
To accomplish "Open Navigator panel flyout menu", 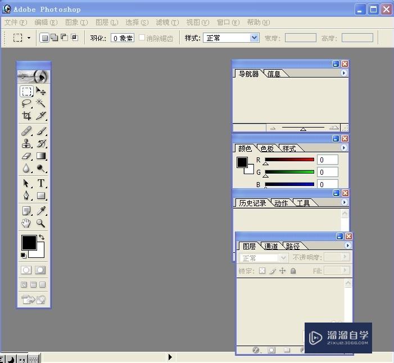I will point(344,73).
